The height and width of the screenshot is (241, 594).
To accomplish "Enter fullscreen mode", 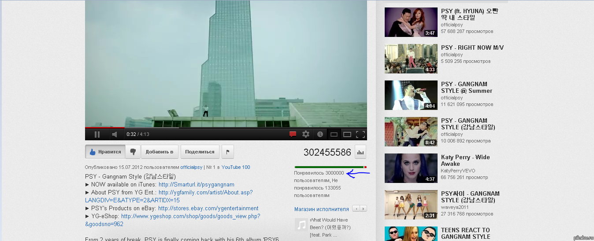I will (360, 135).
